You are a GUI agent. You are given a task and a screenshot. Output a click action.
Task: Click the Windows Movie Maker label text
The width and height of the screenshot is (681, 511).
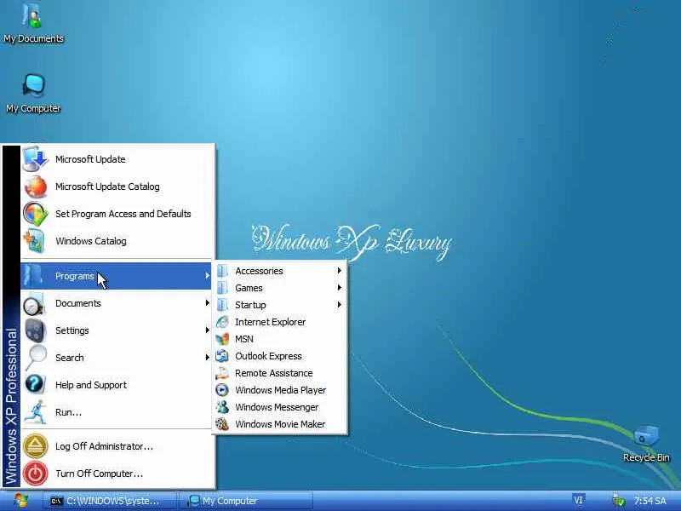pyautogui.click(x=280, y=424)
